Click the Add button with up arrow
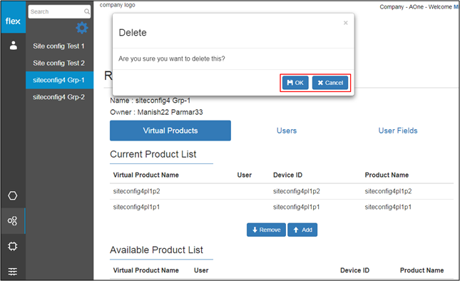This screenshot has width=460, height=281. click(x=302, y=230)
